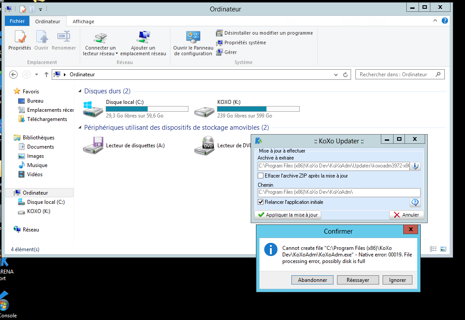Switch to details view in status bar
465x320 pixels.
(x=433, y=249)
